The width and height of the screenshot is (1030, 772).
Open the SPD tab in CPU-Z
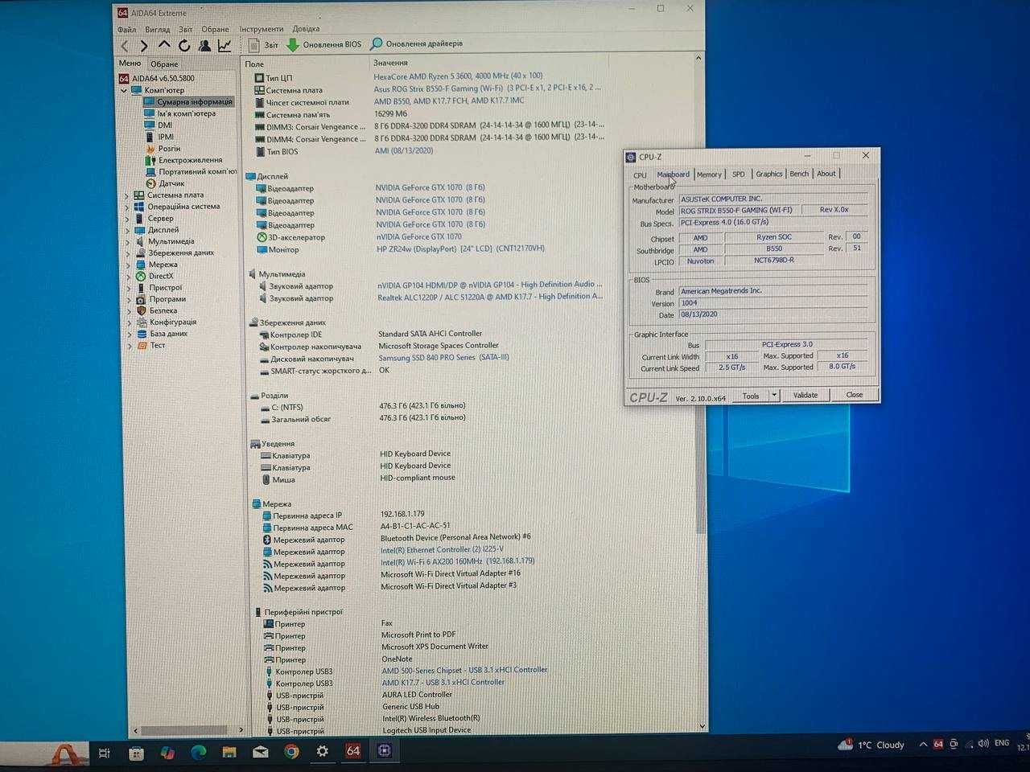click(739, 174)
